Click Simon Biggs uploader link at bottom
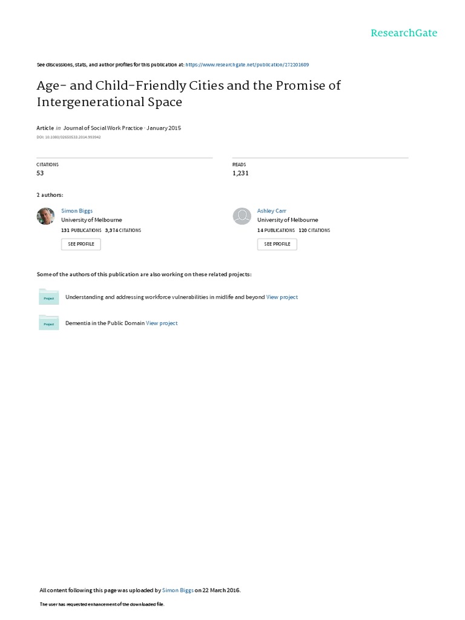The width and height of the screenshot is (465, 620). pyautogui.click(x=178, y=590)
